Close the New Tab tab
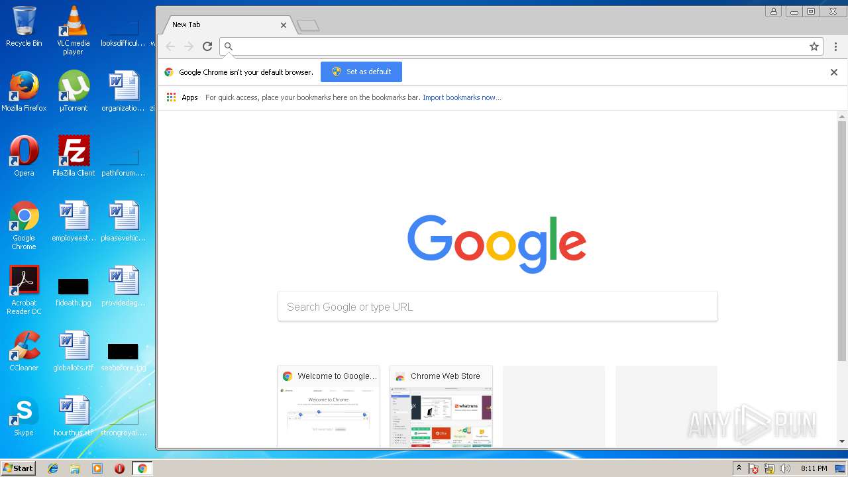Screen dimensions: 848x477 [x=284, y=25]
